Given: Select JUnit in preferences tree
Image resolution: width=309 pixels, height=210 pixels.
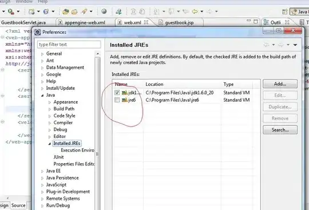Looking at the screenshot, I should point(58,157).
